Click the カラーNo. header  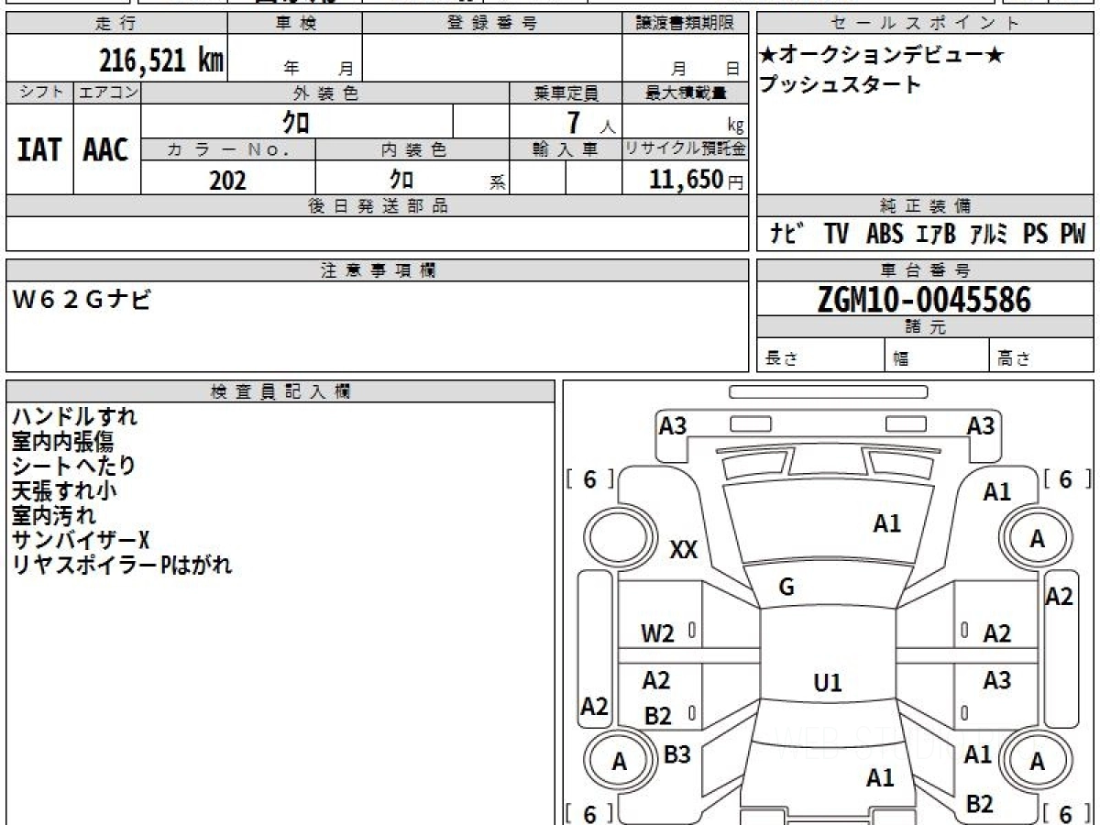(228, 150)
